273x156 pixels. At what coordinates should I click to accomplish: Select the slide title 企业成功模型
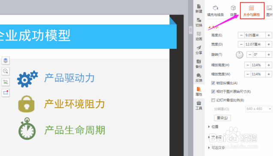[35, 35]
